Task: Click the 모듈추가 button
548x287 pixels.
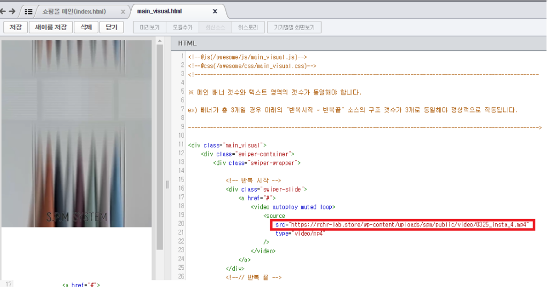Action: (x=182, y=27)
